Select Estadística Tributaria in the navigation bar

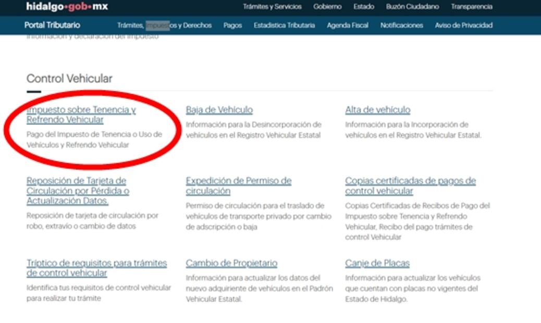284,25
